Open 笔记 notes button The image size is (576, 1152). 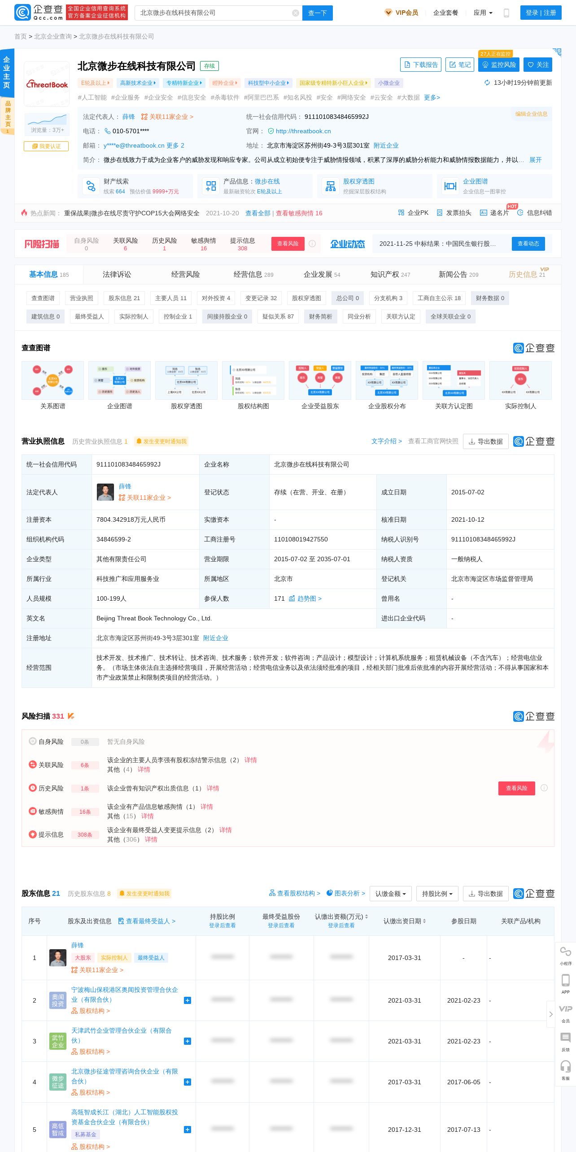tap(460, 65)
